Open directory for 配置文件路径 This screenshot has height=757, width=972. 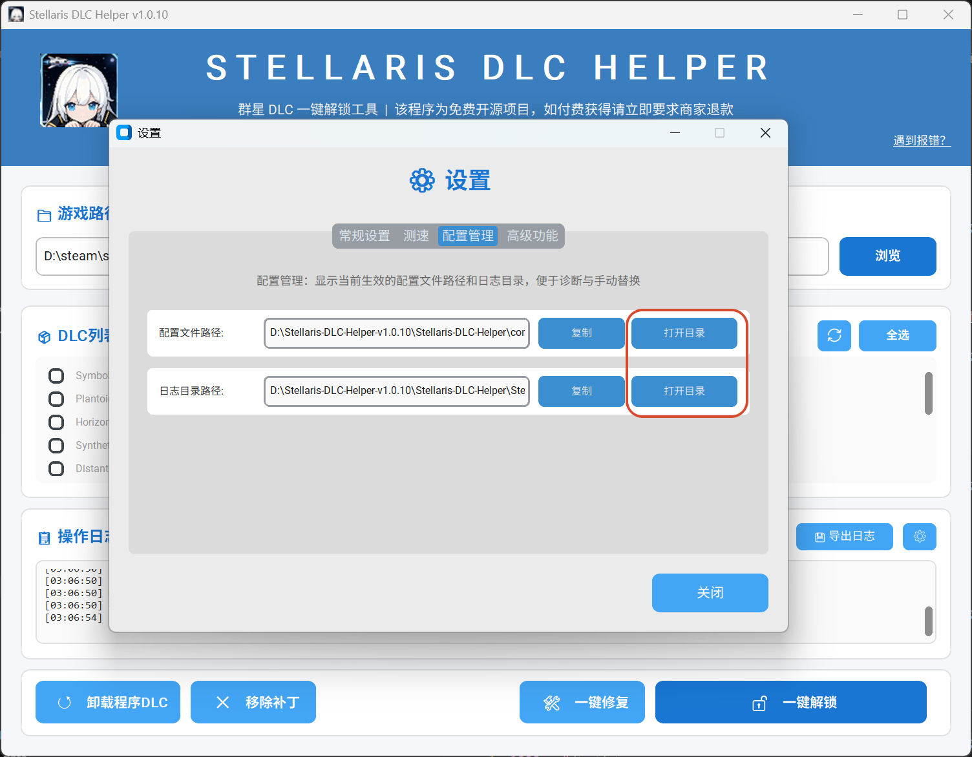pyautogui.click(x=684, y=333)
